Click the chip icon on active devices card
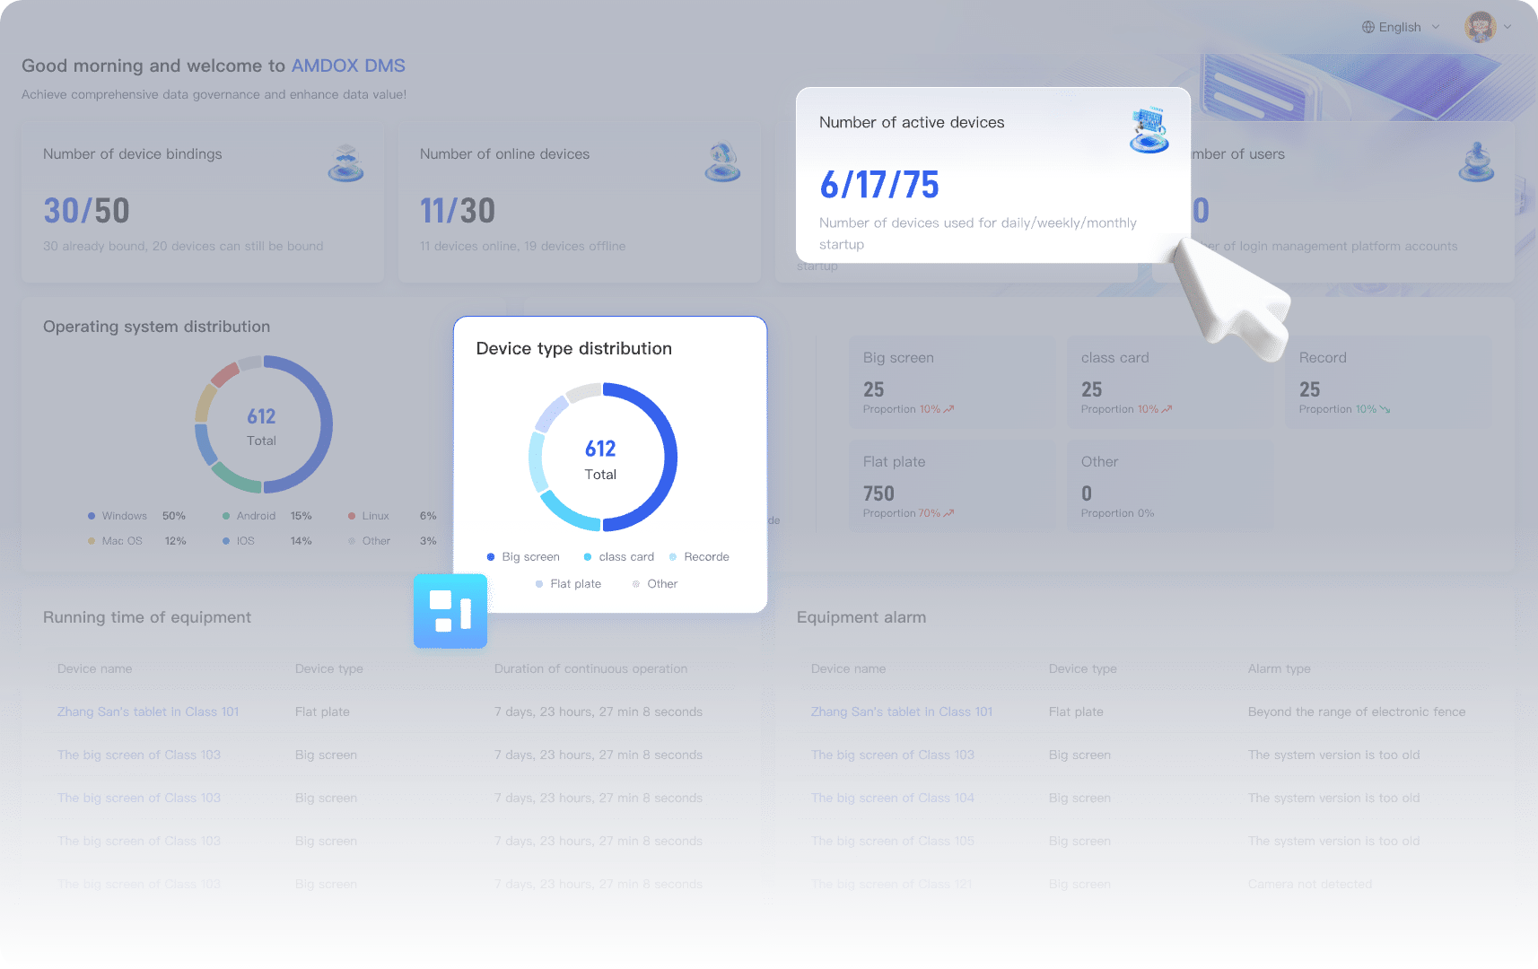The width and height of the screenshot is (1538, 969). point(1149,130)
